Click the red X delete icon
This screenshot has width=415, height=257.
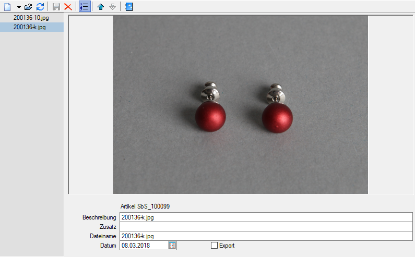point(68,7)
